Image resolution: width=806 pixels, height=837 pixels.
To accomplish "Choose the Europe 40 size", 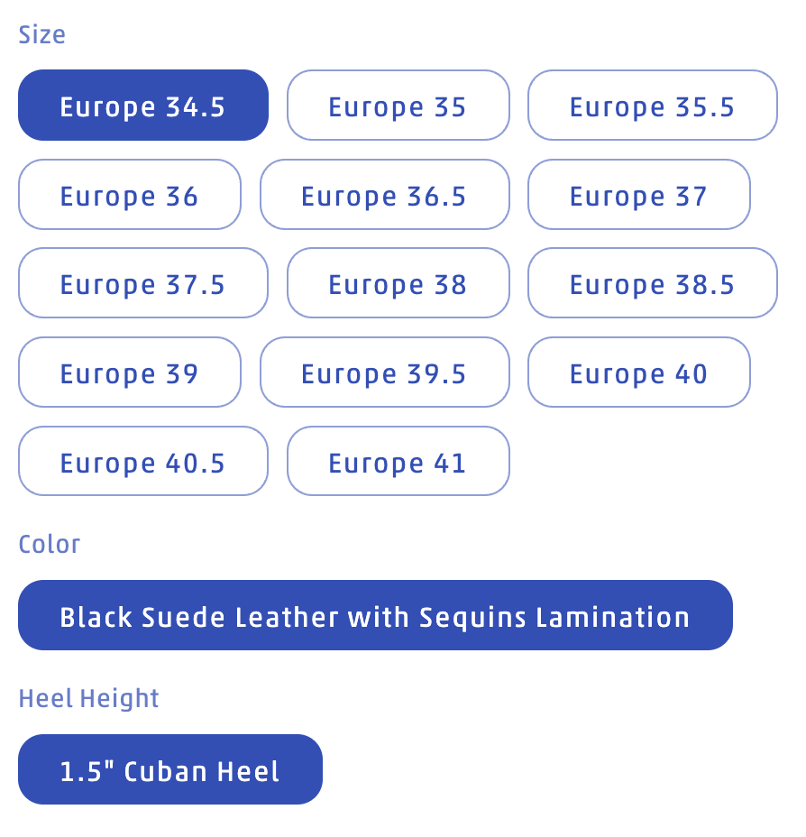I will click(x=638, y=373).
